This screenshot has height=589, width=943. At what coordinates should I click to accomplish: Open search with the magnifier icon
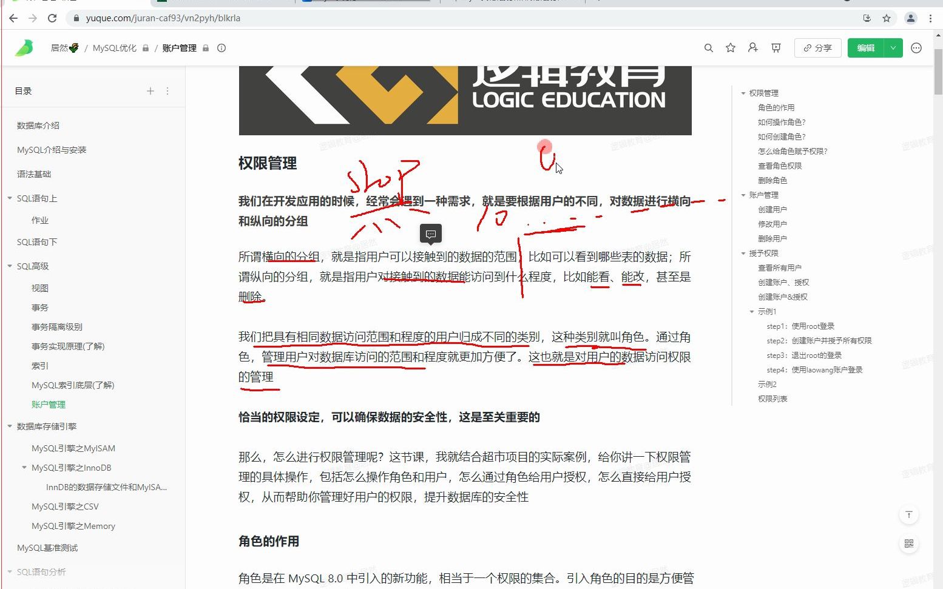coord(709,48)
